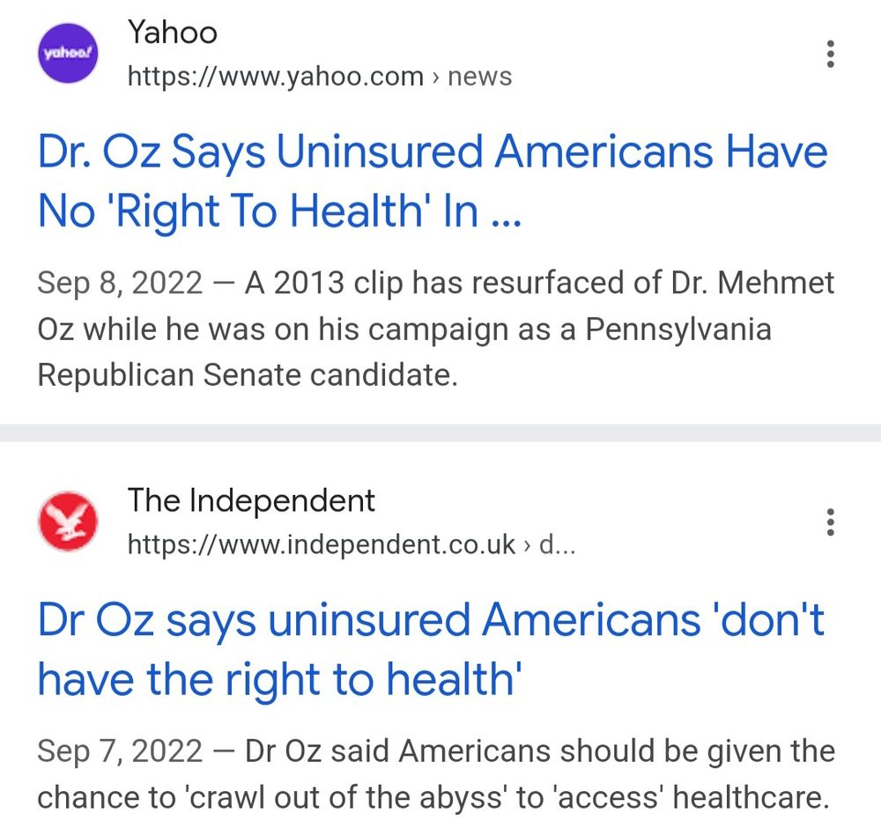Click "have the right to health'" headline line

pos(280,678)
